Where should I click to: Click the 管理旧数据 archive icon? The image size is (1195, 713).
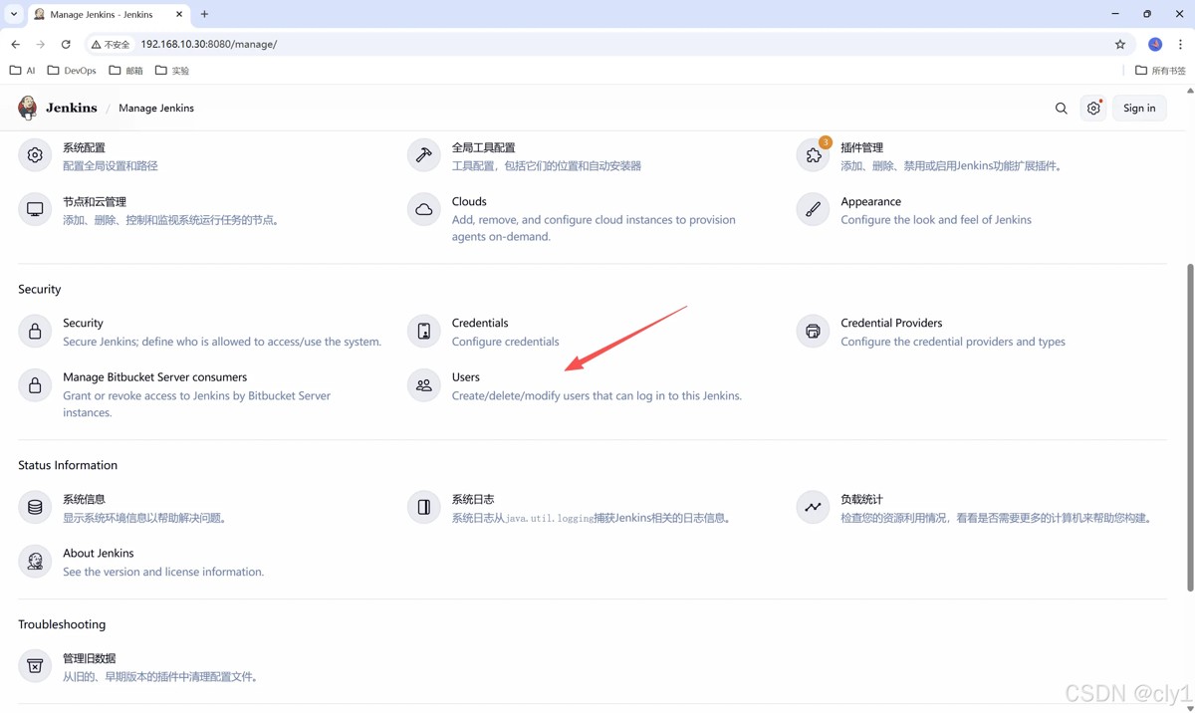tap(35, 666)
